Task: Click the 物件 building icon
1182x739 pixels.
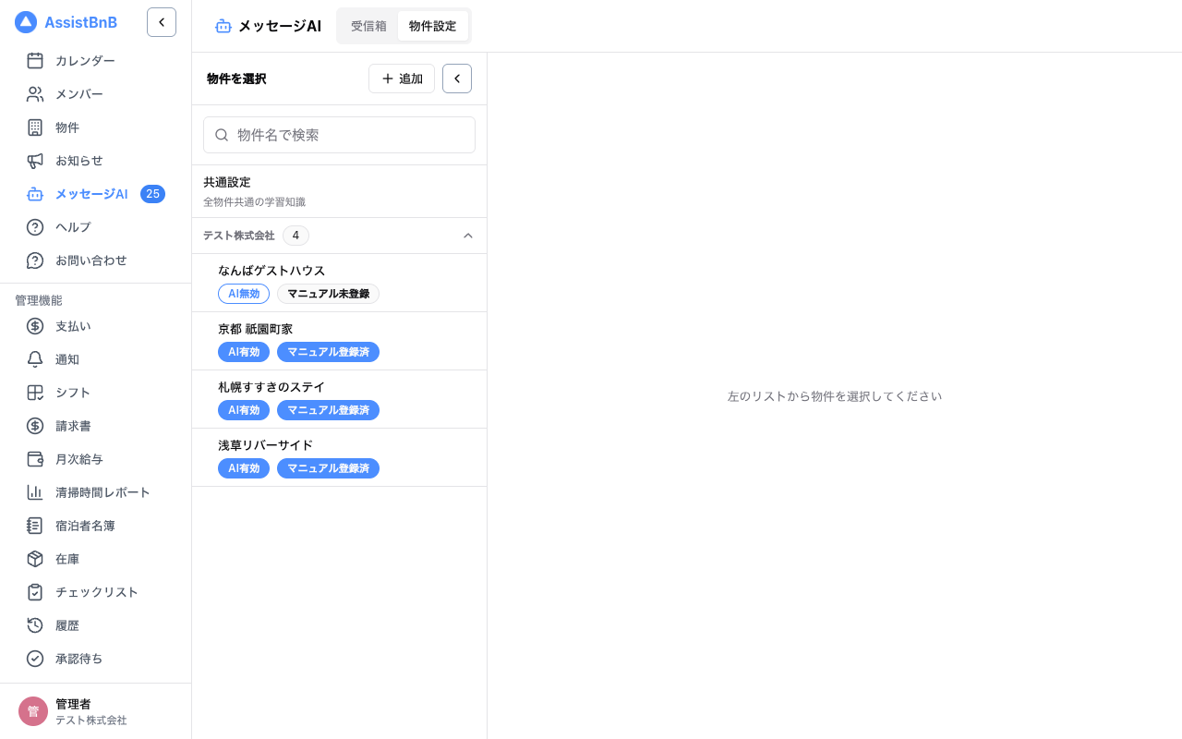Action: [35, 127]
